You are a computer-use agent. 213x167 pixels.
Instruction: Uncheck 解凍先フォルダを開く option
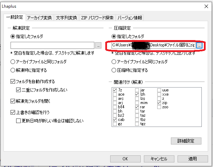[13, 101]
